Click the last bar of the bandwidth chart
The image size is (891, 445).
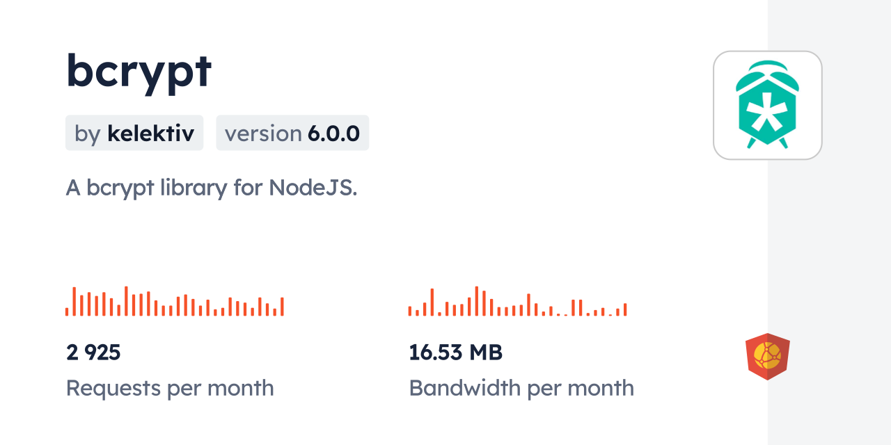tap(625, 309)
